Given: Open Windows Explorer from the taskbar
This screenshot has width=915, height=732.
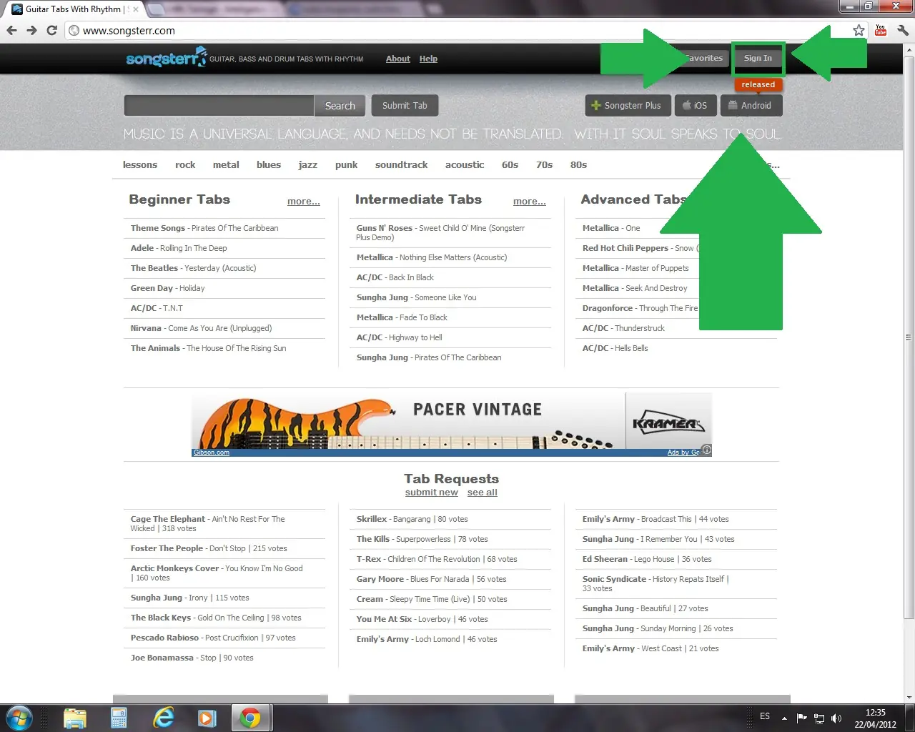Looking at the screenshot, I should point(74,718).
